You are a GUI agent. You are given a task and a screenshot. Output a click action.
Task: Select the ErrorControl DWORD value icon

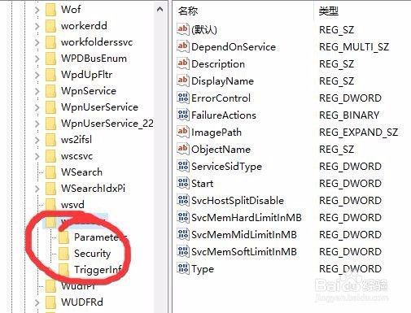[182, 98]
